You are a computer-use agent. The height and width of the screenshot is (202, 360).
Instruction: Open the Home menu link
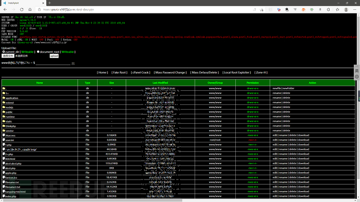click(x=102, y=73)
